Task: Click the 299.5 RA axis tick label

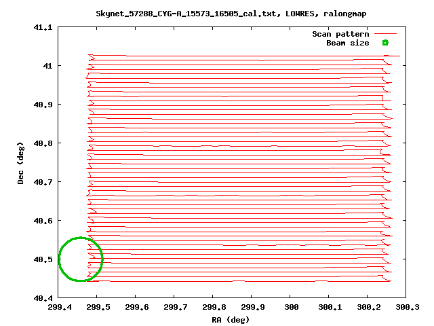Action: click(98, 307)
